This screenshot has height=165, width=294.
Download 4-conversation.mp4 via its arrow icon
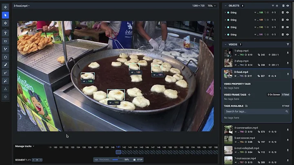[x=288, y=130]
